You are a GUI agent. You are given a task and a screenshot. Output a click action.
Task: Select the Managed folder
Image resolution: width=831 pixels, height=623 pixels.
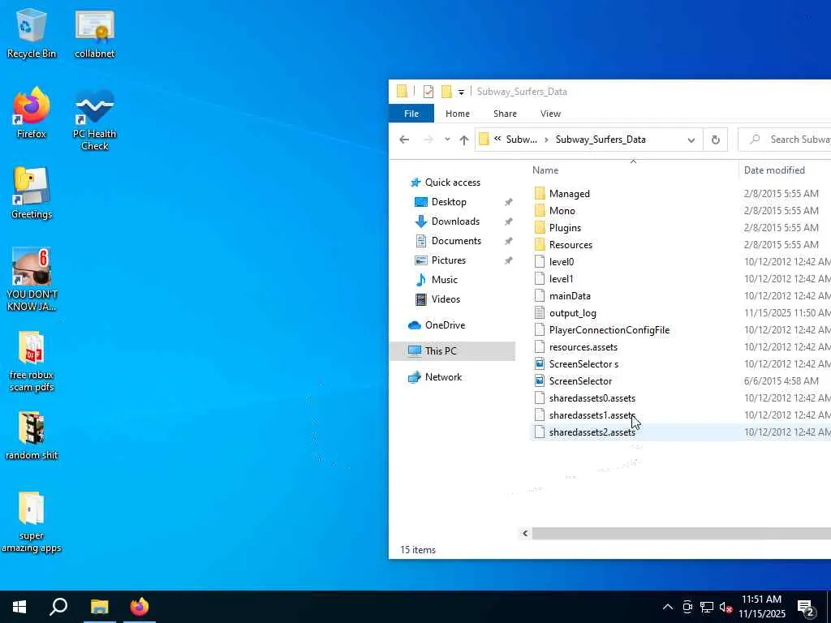tap(569, 194)
